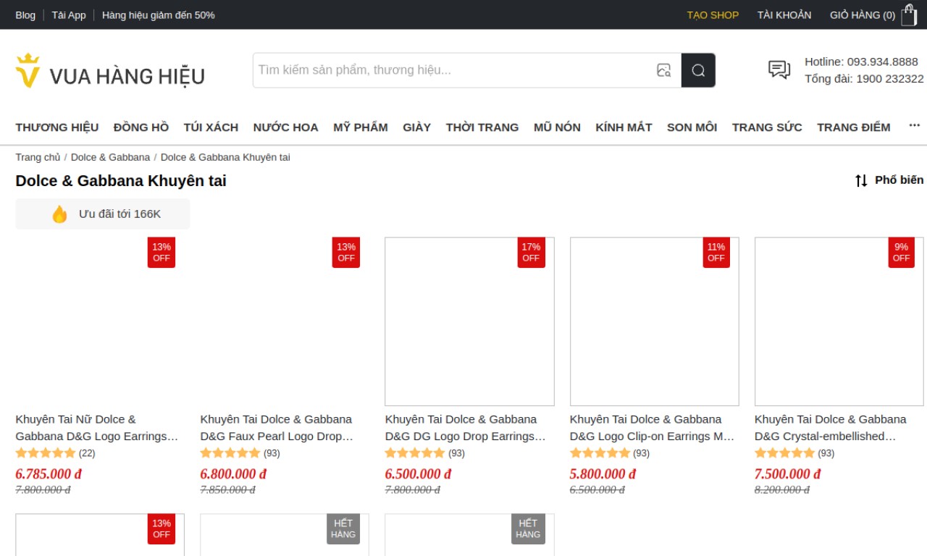Click star rating of 6.800.000 đ product
Screen dimensions: 927x556
pyautogui.click(x=230, y=453)
